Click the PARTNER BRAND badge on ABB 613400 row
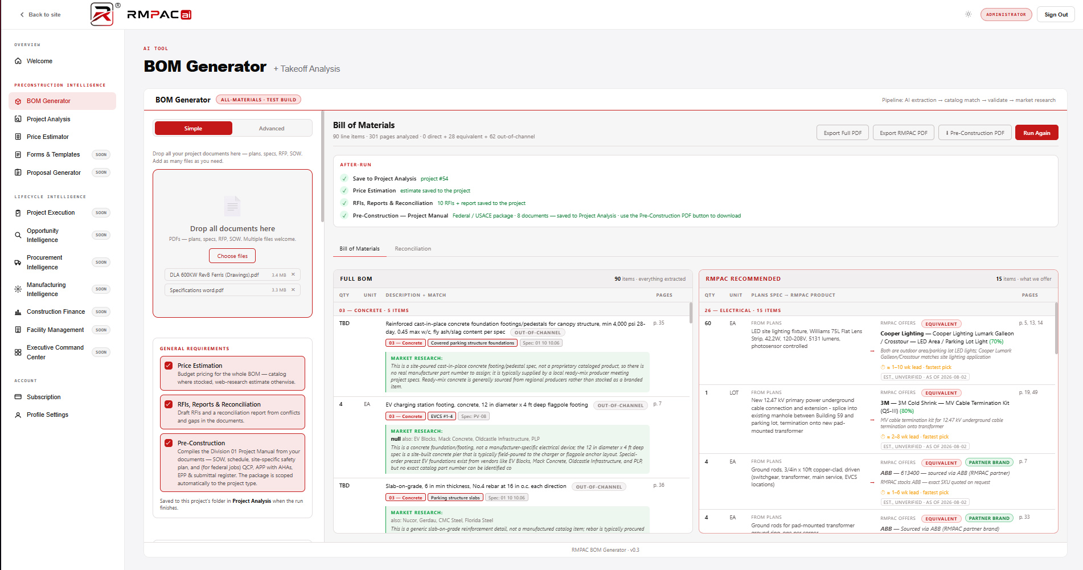 pyautogui.click(x=989, y=462)
